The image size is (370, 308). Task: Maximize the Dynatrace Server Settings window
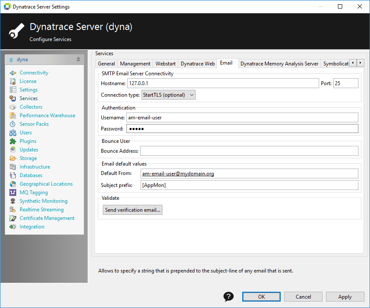(x=340, y=6)
